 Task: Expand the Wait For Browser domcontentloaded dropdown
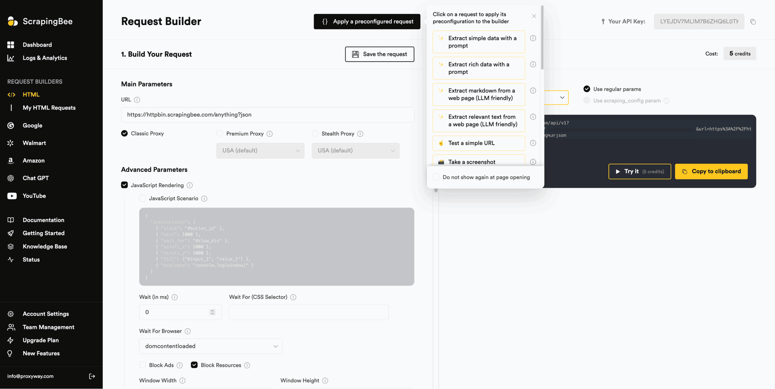(x=211, y=346)
